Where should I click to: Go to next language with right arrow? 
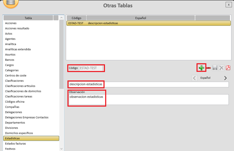click(x=225, y=78)
